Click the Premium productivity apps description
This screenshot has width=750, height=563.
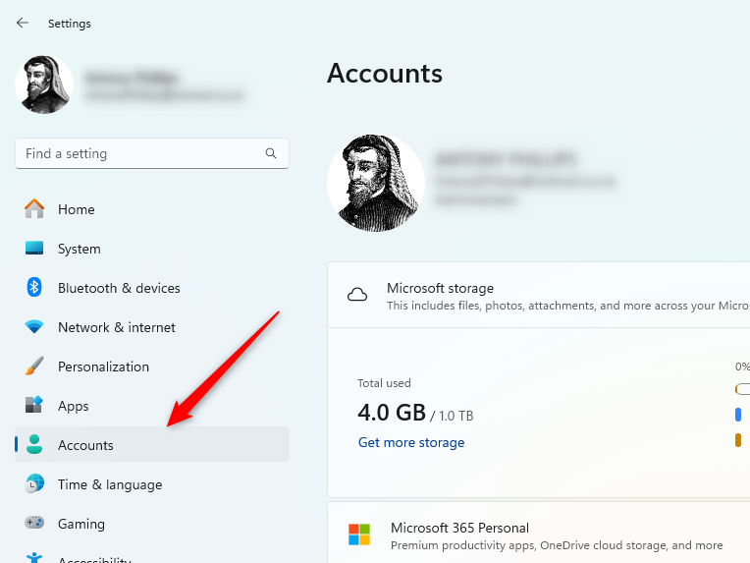pos(557,545)
